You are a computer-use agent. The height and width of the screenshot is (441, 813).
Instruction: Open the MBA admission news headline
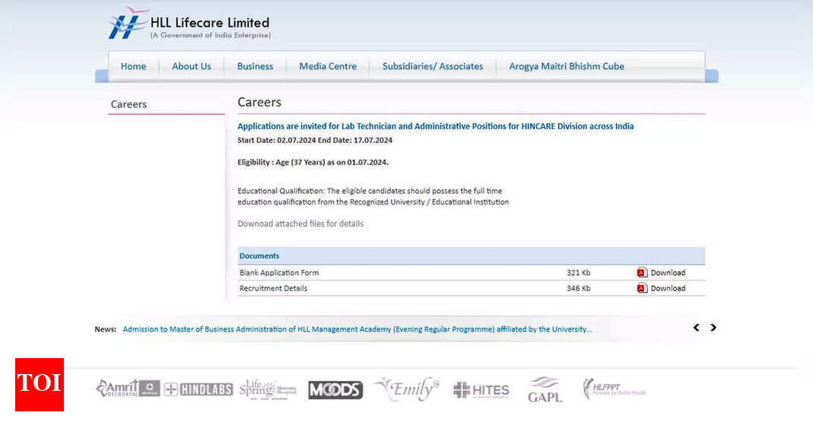(357, 329)
